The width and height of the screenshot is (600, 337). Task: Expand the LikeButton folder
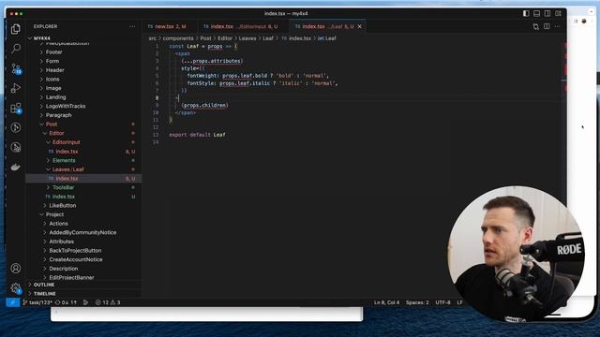click(83, 205)
